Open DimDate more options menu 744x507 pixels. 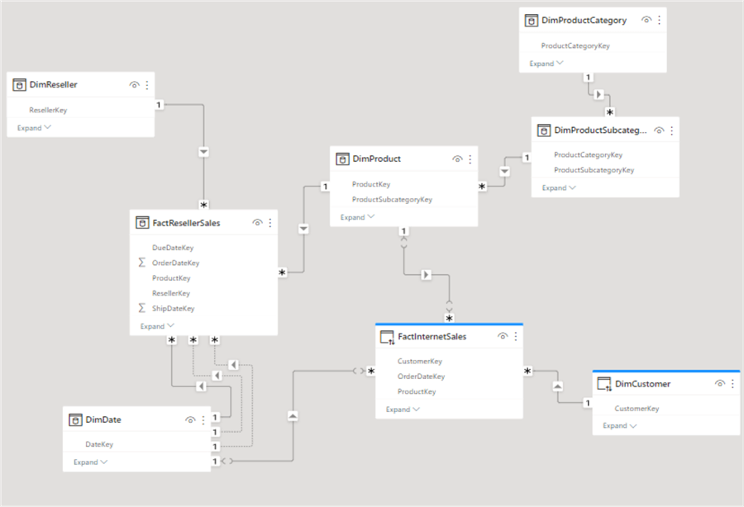(x=203, y=419)
